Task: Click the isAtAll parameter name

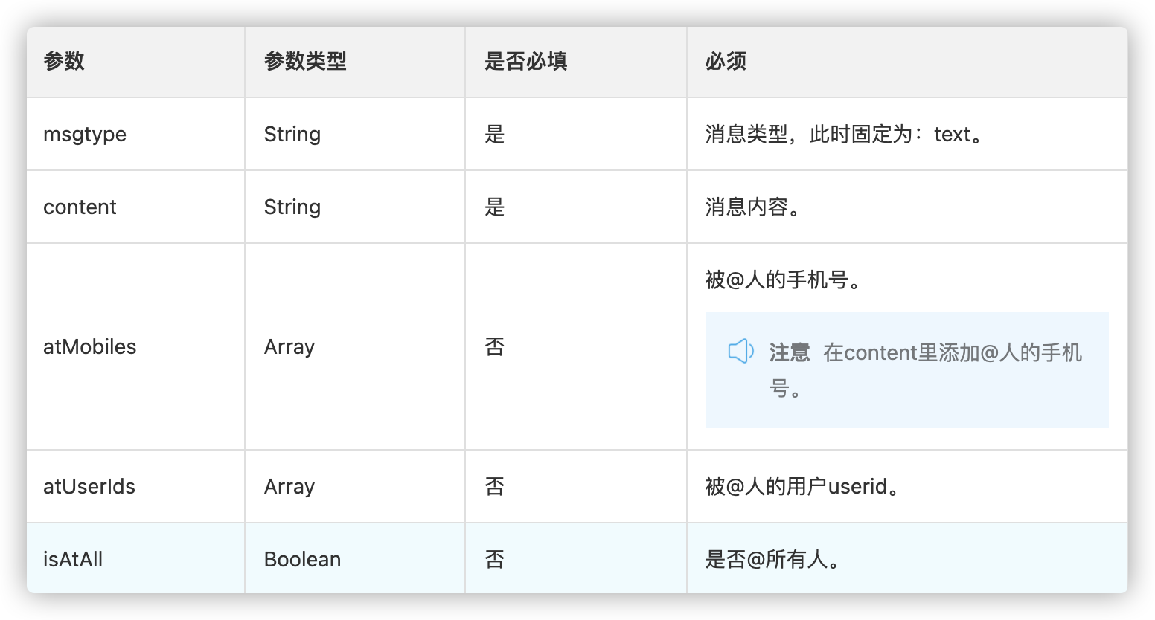Action: point(73,560)
